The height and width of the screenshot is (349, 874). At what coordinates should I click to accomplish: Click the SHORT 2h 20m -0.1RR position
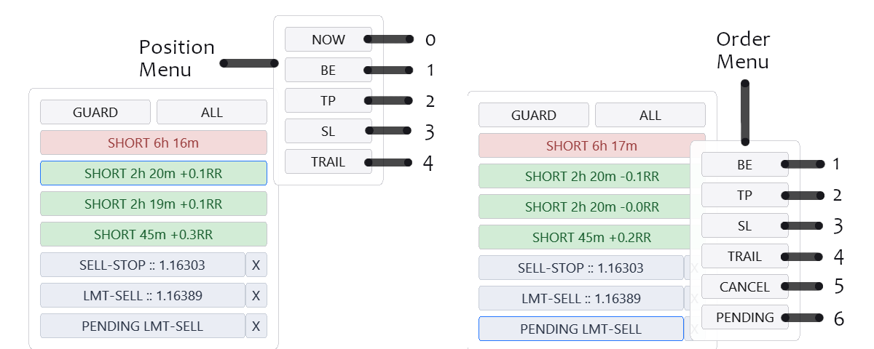click(585, 176)
